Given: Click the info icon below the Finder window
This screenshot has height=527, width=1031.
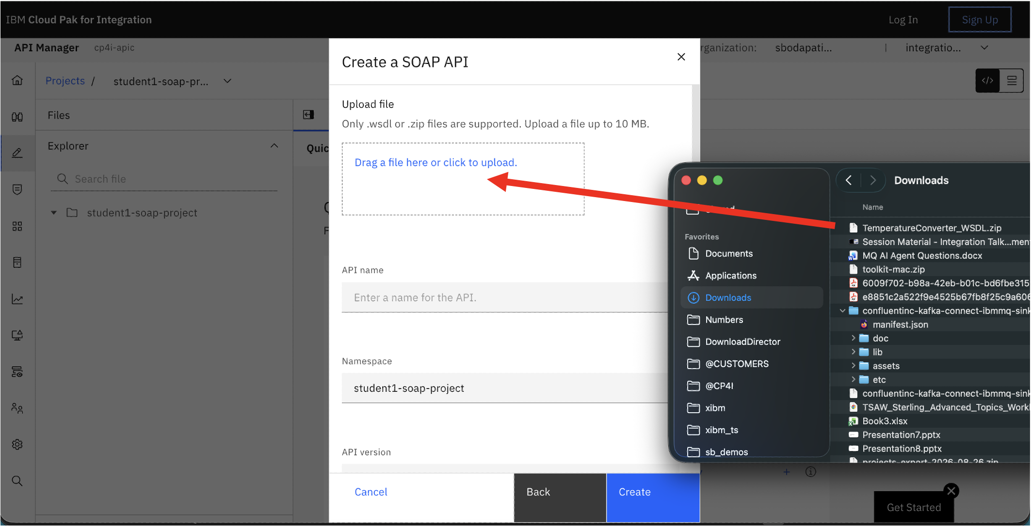Looking at the screenshot, I should point(811,472).
